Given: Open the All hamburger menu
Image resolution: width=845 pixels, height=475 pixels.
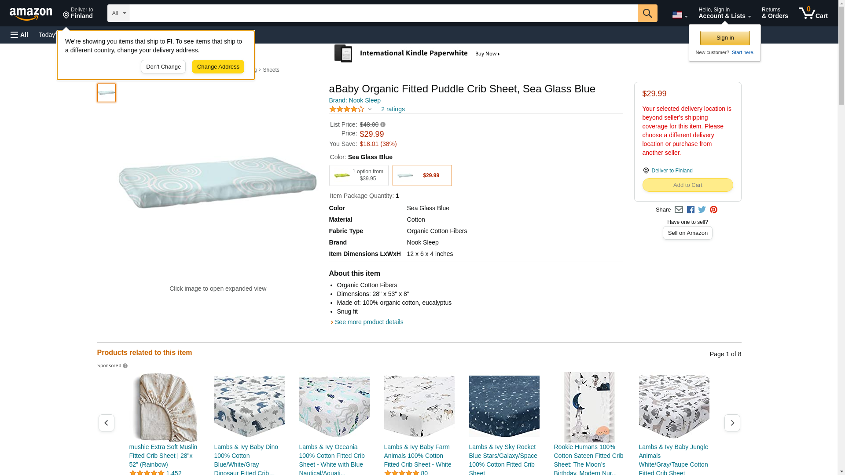Looking at the screenshot, I should [19, 35].
